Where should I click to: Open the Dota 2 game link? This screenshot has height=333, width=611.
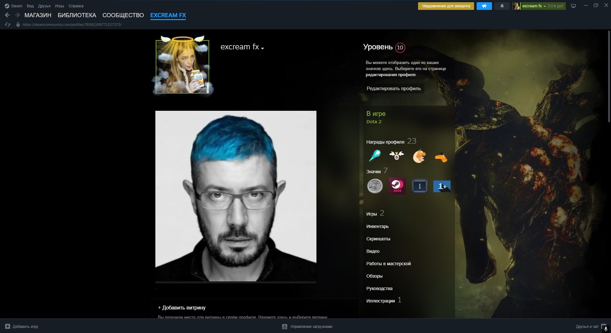[x=374, y=122]
